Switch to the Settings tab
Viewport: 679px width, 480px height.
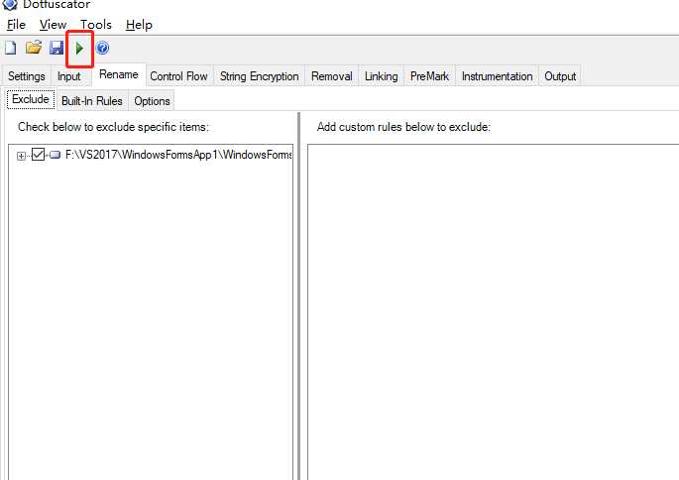[x=27, y=76]
